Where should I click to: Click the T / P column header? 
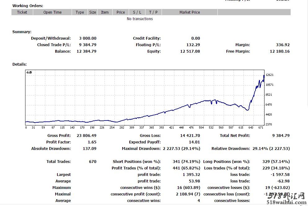tap(154, 12)
